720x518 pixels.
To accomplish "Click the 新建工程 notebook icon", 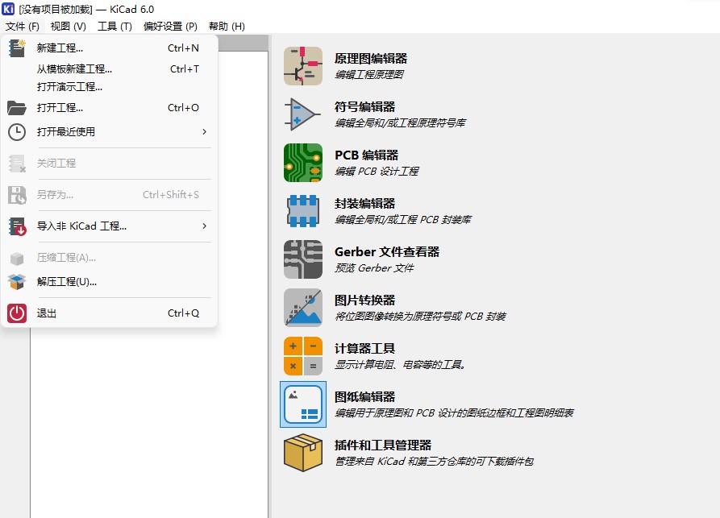I will point(17,48).
